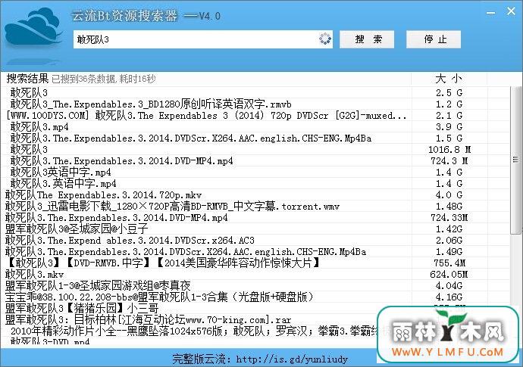Focus the search box containing 敢死队3
The width and height of the screenshot is (523, 367).
tap(203, 39)
